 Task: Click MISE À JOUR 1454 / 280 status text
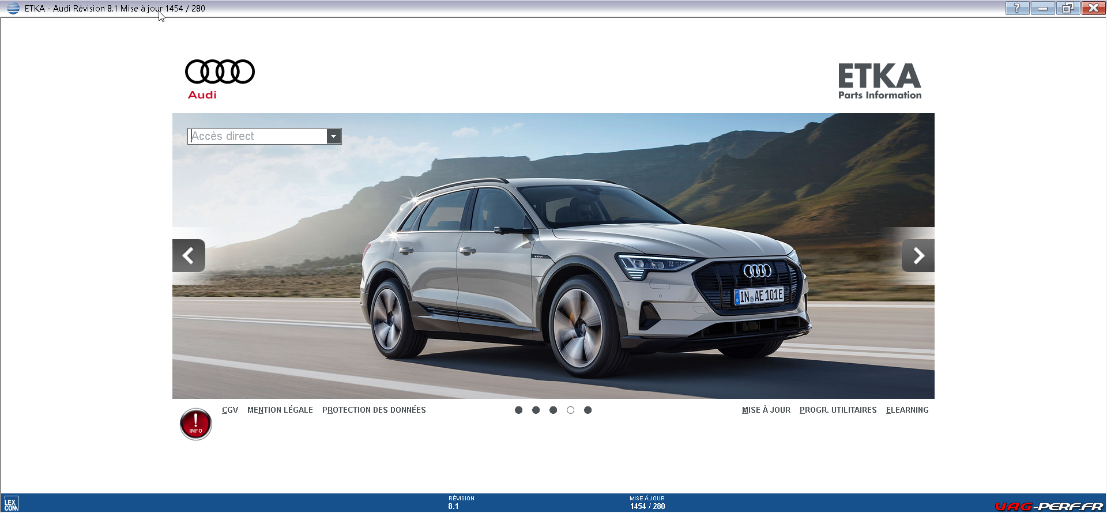click(647, 503)
